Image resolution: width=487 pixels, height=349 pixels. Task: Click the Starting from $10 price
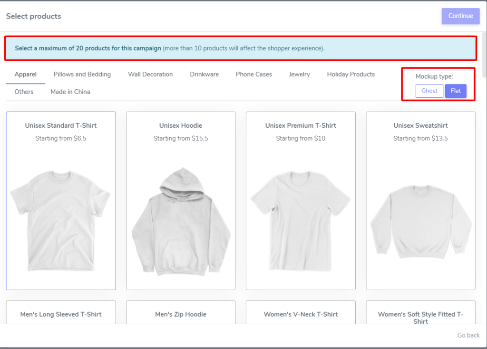tap(301, 138)
